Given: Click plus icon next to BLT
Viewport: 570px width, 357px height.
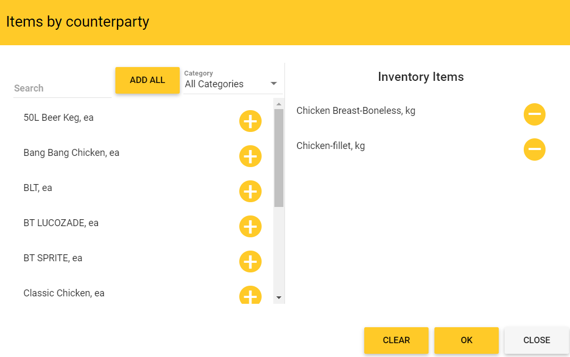Looking at the screenshot, I should (250, 192).
